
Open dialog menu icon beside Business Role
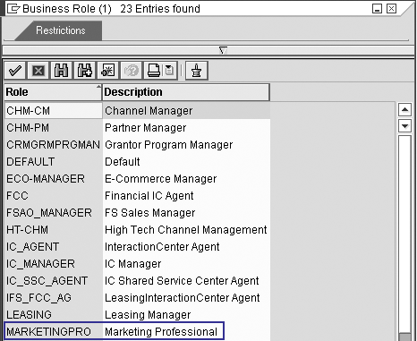[13, 9]
